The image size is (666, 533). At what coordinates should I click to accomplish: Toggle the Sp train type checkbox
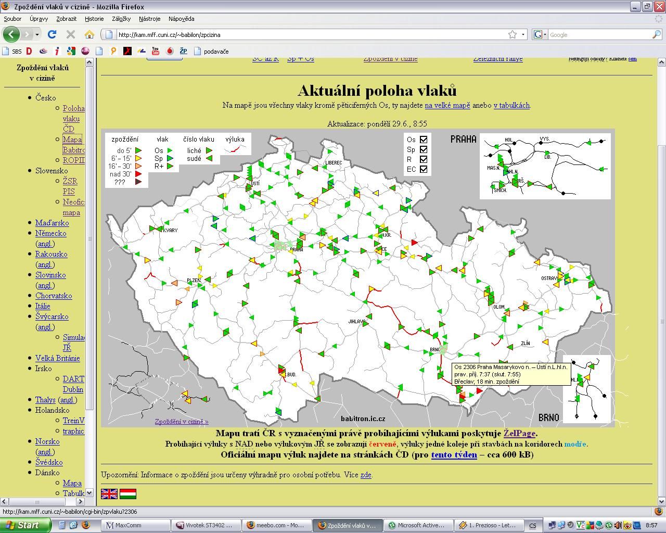click(424, 149)
